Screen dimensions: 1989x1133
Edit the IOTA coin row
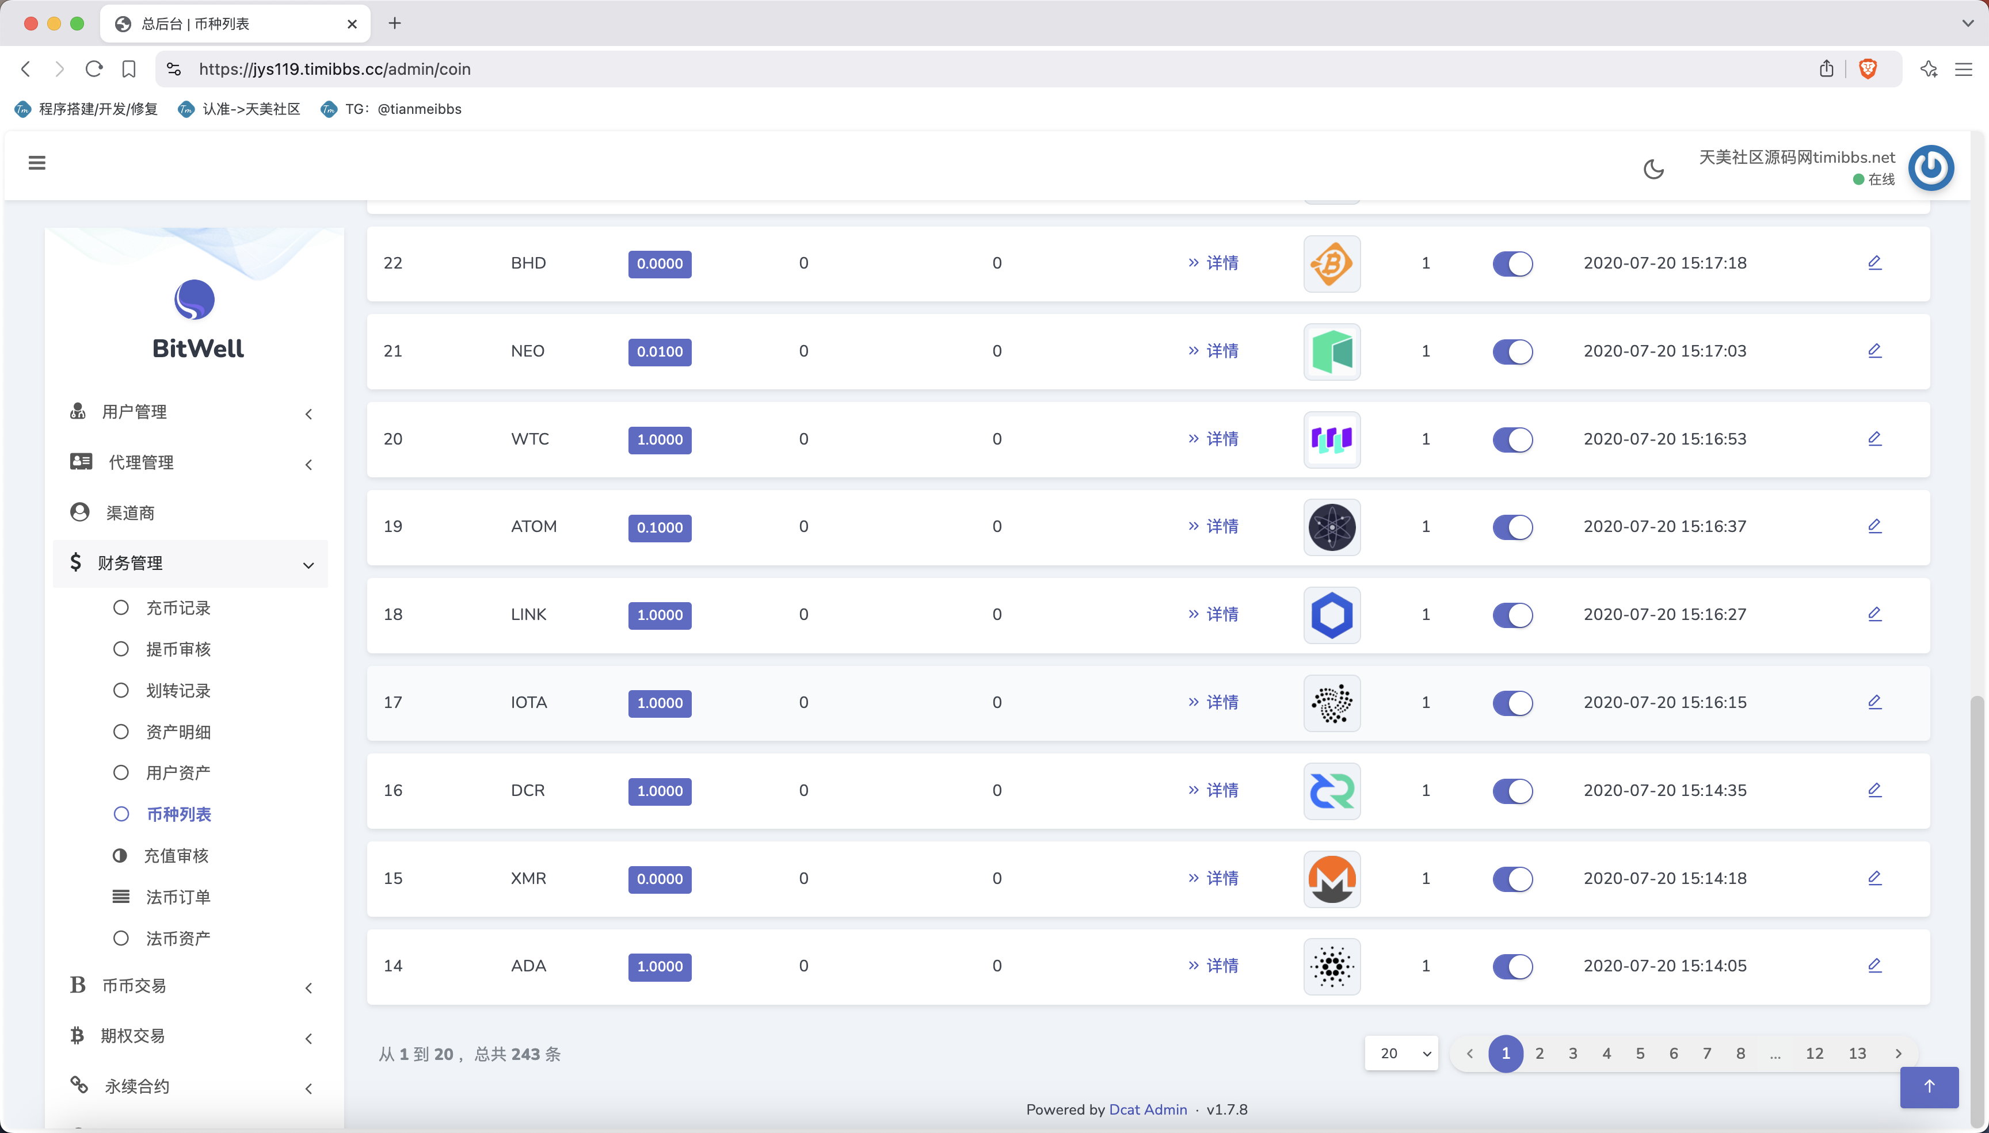coord(1874,702)
